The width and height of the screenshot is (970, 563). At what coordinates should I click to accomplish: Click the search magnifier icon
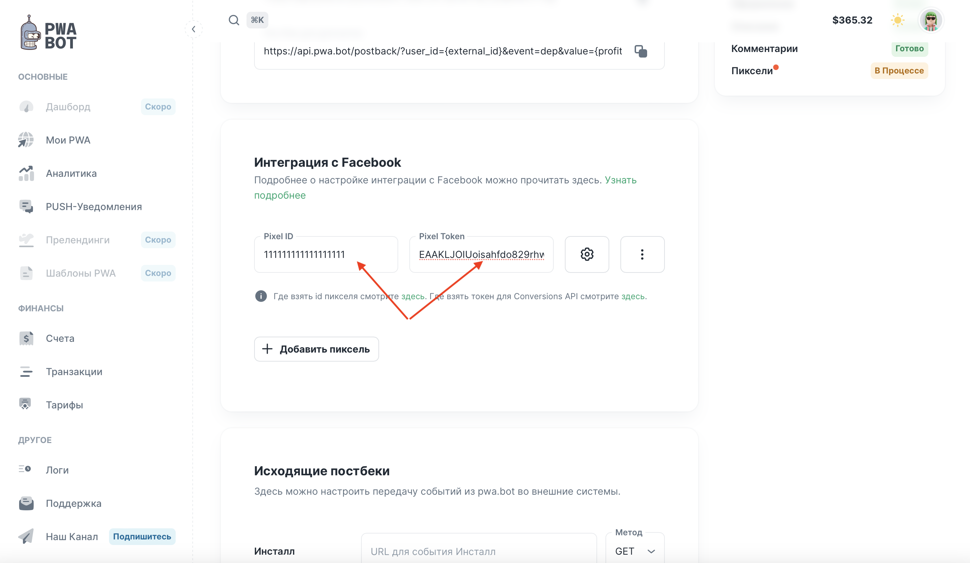click(234, 20)
